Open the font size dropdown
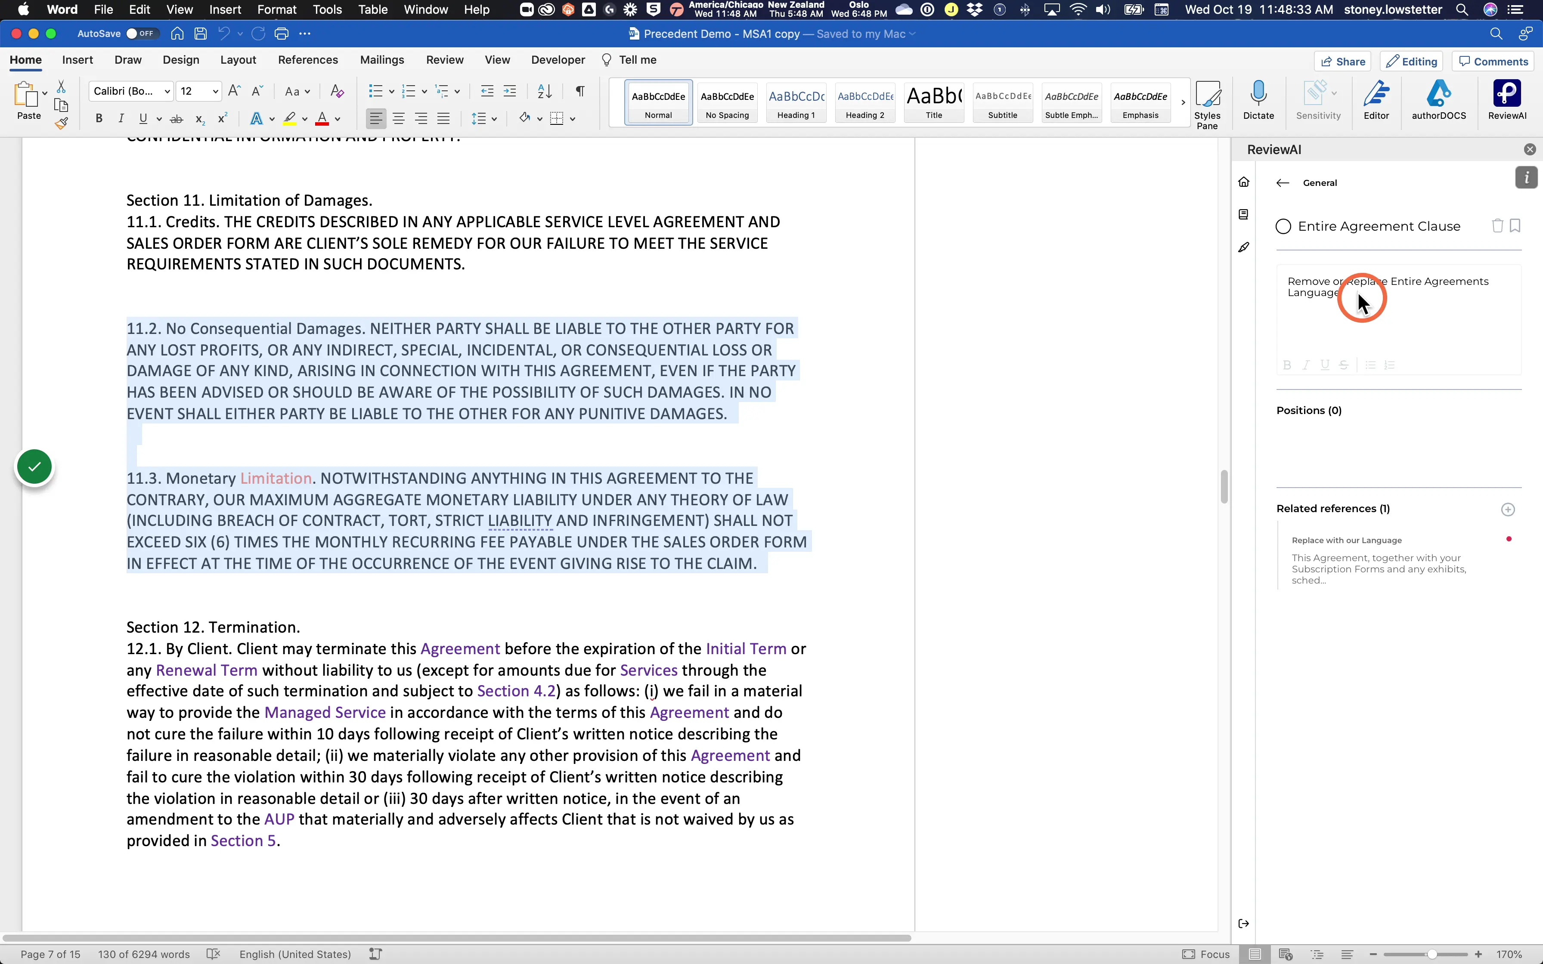Image resolution: width=1543 pixels, height=964 pixels. [x=215, y=91]
